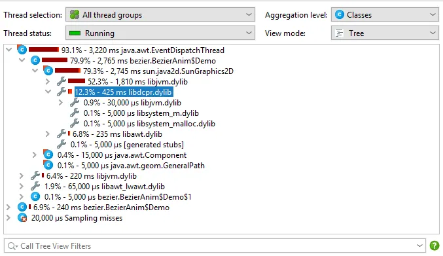Image resolution: width=443 pixels, height=256 pixels.
Task: Open the filter history dropdown arrow
Action: click(x=420, y=246)
